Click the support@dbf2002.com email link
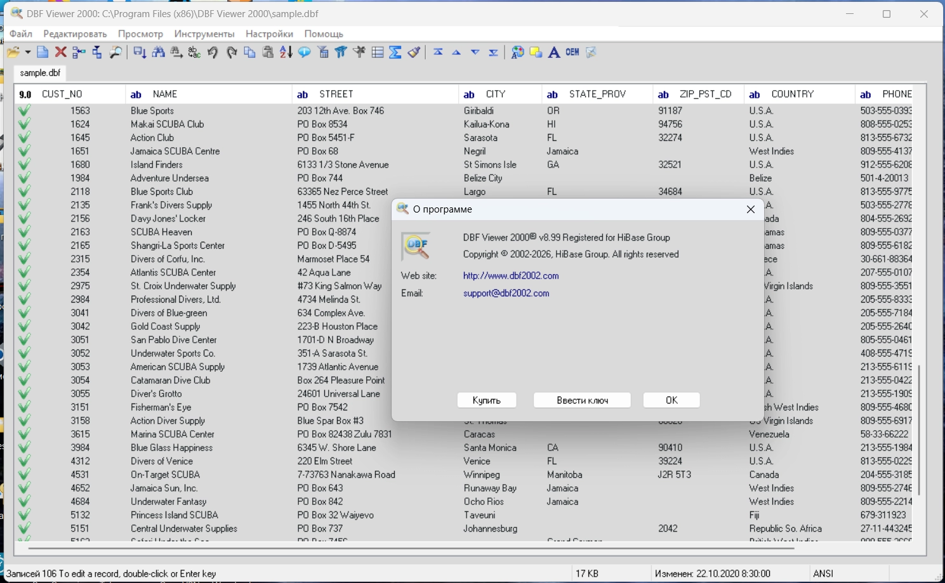 tap(506, 293)
